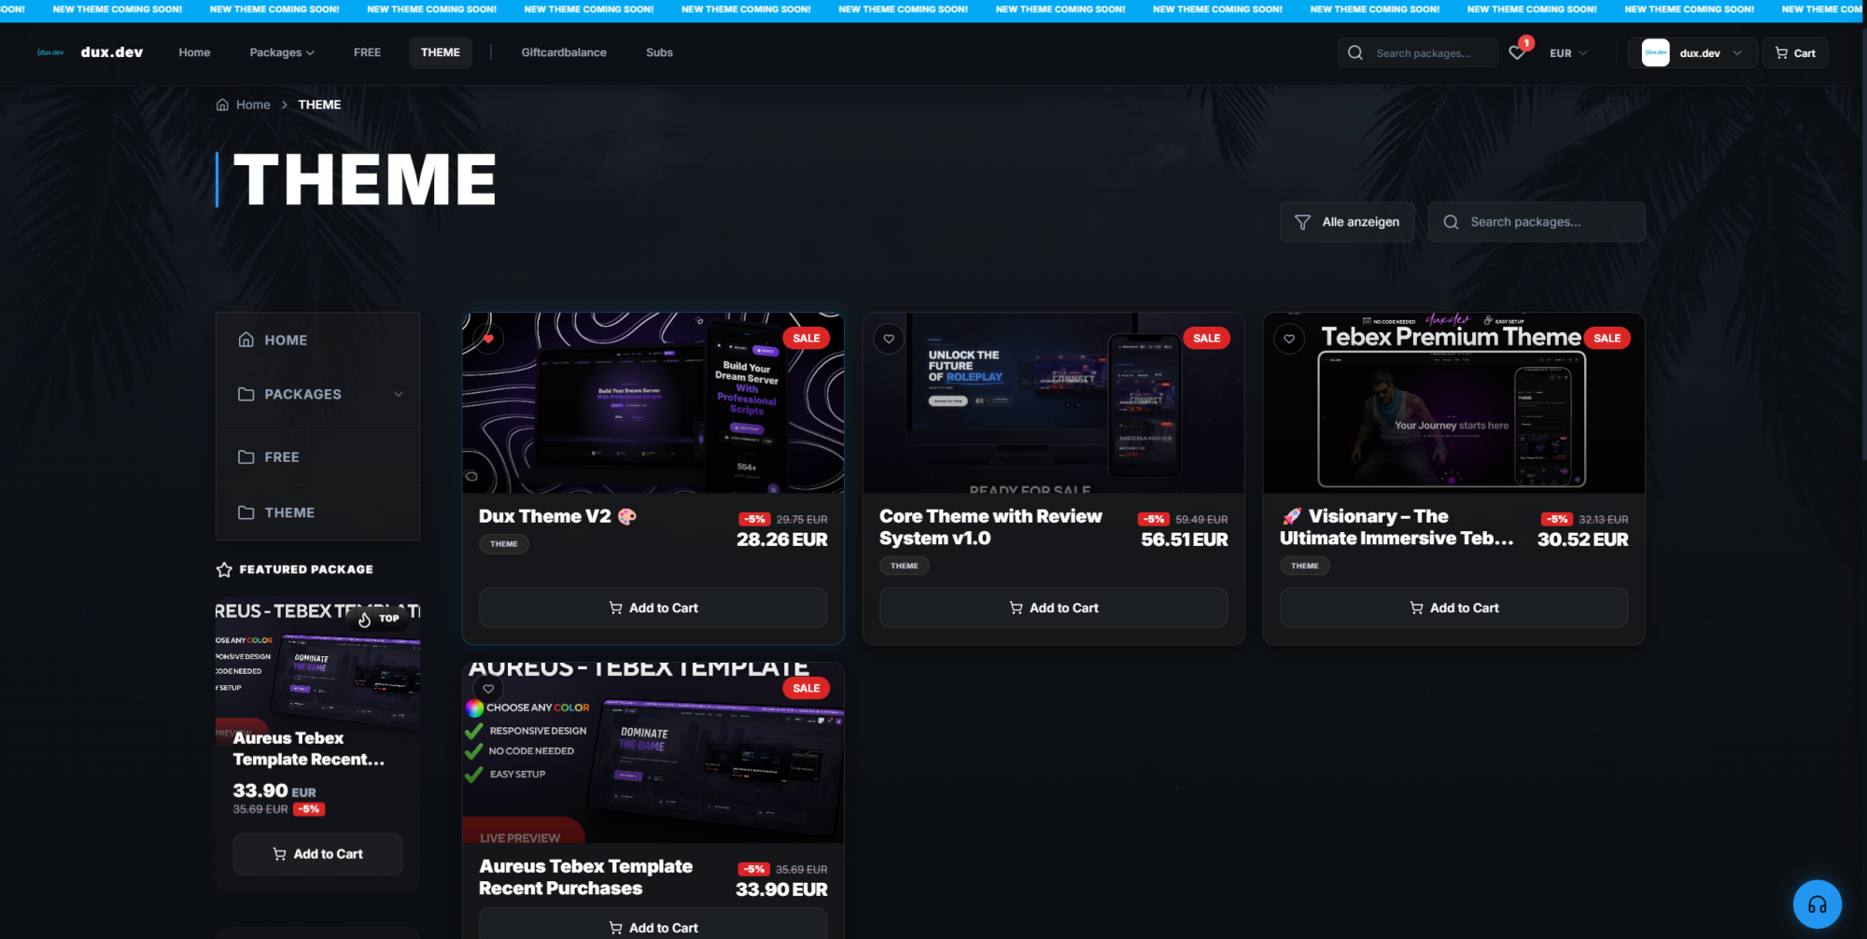Screen dimensions: 1867x939
Task: Add Dux Theme V2 to cart
Action: (x=653, y=608)
